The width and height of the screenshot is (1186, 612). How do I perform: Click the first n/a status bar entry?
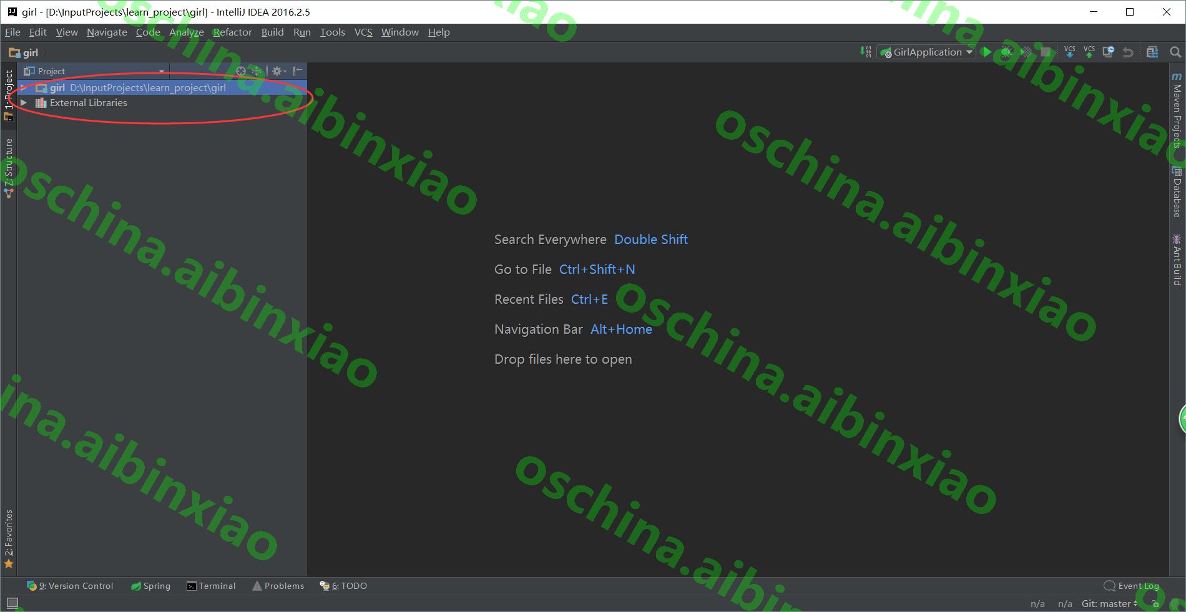(1037, 603)
